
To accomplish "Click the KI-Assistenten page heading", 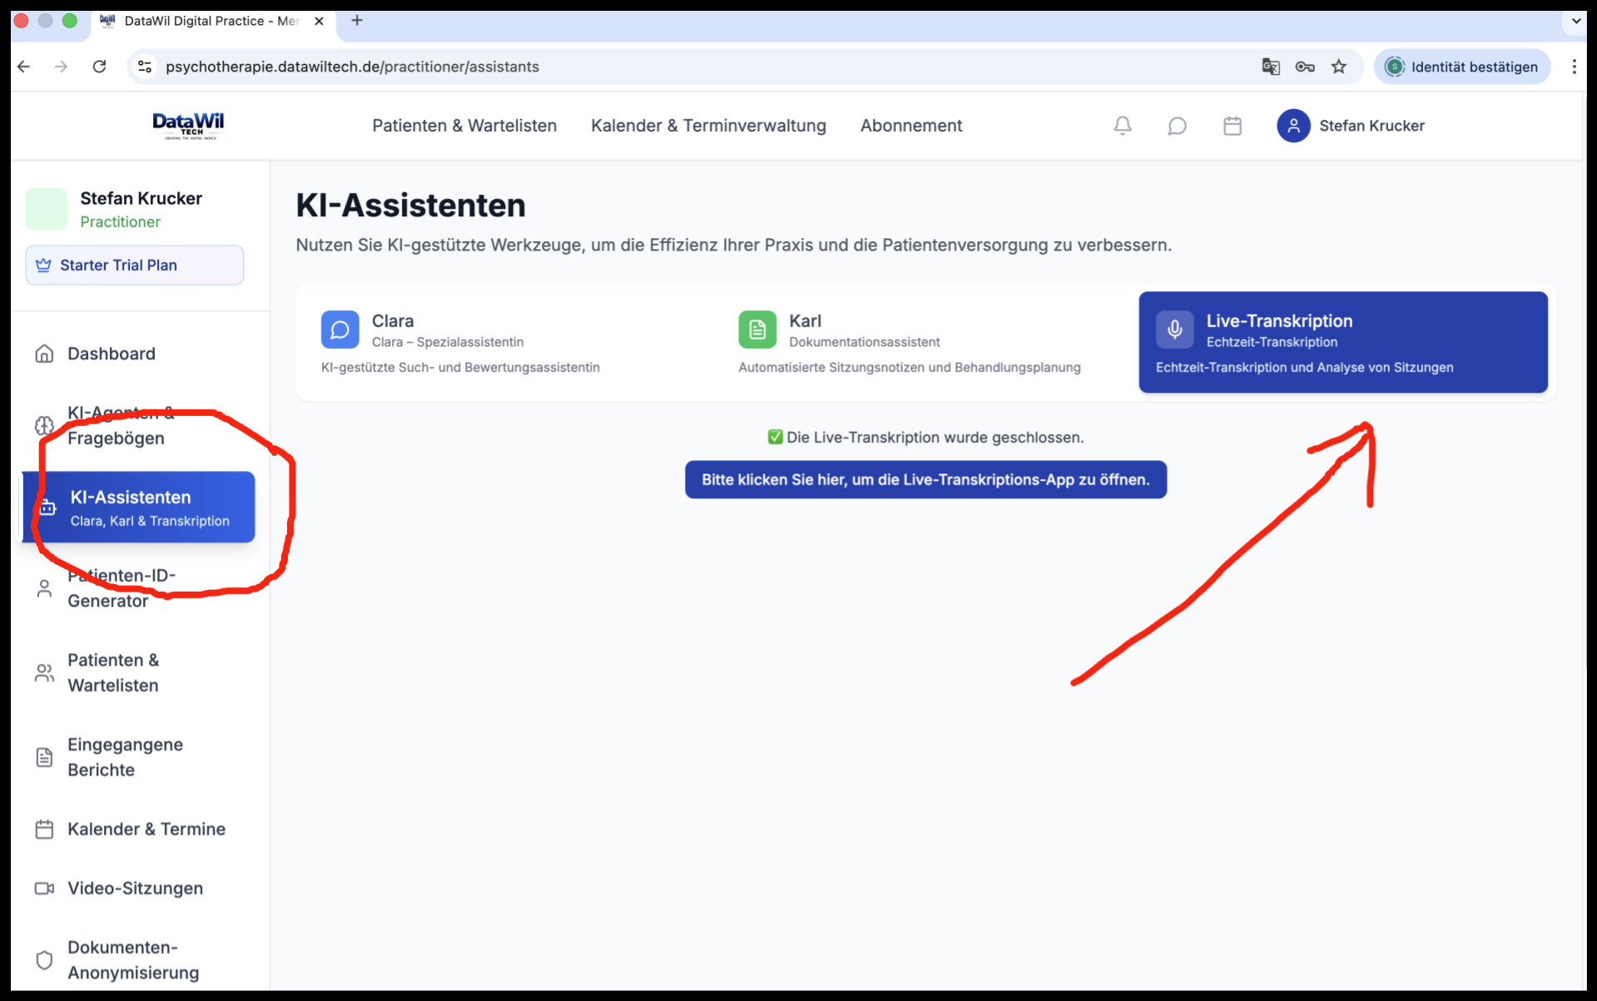I will [x=410, y=206].
